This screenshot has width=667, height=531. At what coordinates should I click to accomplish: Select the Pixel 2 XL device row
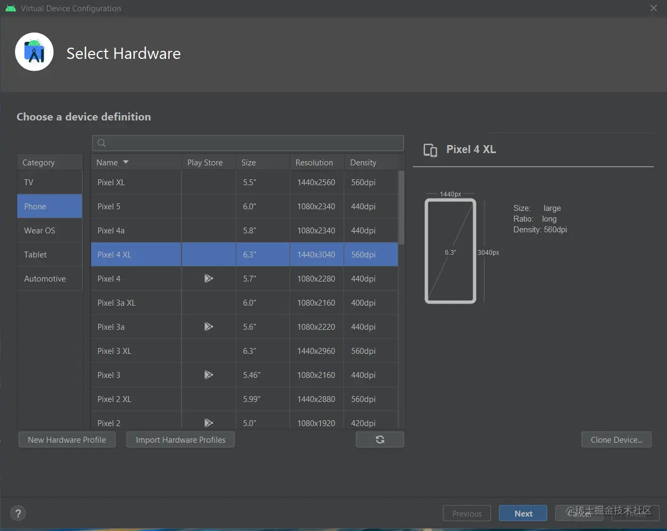click(245, 399)
